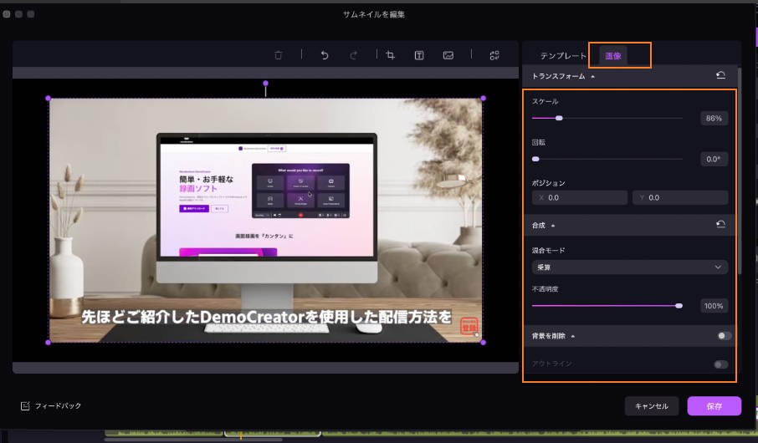Click the opacity value field 100%
758x443 pixels.
[x=714, y=306]
